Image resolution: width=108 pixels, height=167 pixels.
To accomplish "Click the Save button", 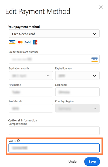I will pyautogui.click(x=92, y=162).
